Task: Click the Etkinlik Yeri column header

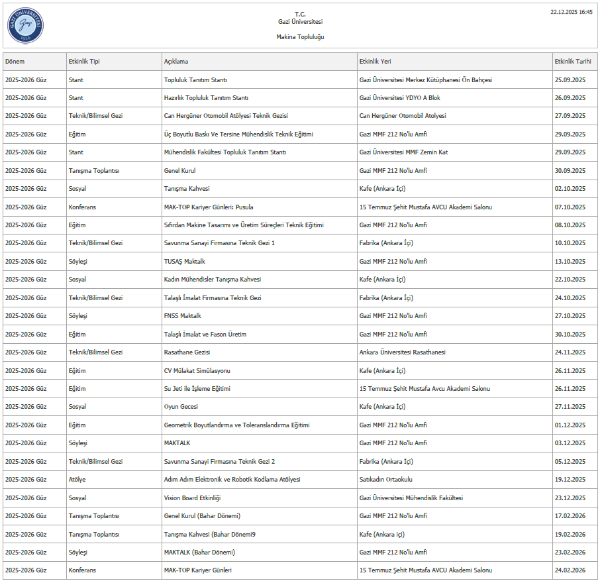Action: 375,62
